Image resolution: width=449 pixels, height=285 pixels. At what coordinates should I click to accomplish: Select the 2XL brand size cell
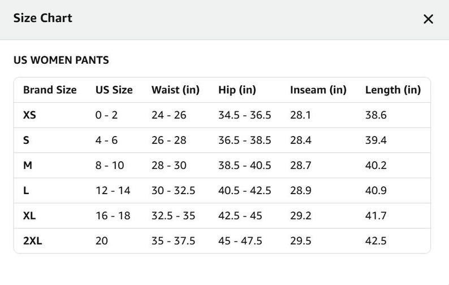[32, 240]
